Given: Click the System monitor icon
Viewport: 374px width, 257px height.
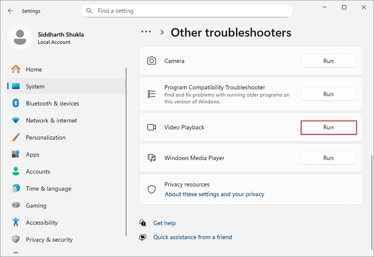Looking at the screenshot, I should tap(16, 86).
